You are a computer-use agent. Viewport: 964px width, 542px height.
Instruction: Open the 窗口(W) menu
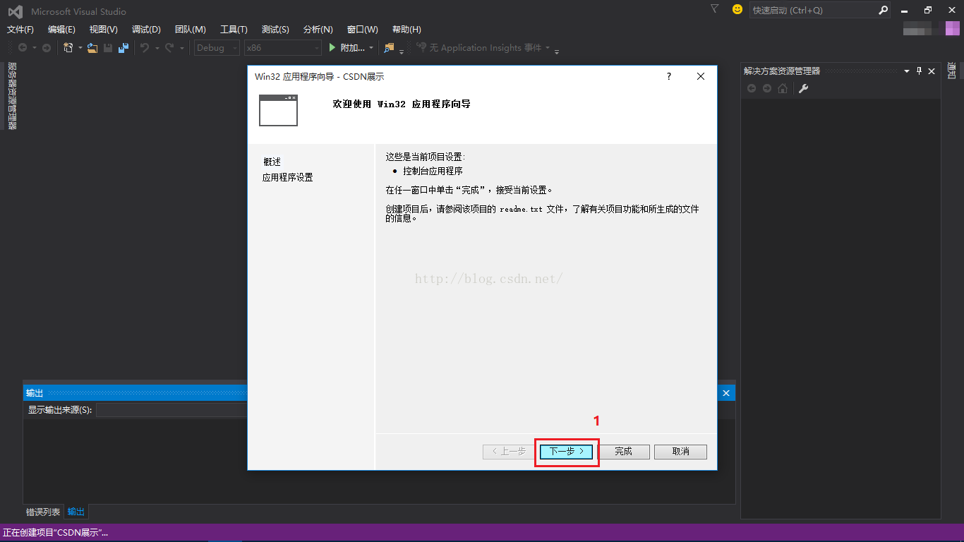362,29
